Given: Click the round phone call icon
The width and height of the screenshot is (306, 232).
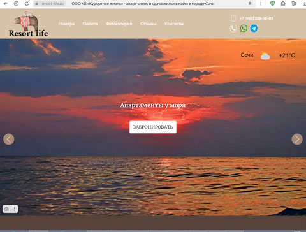Looking at the screenshot, I should (233, 28).
